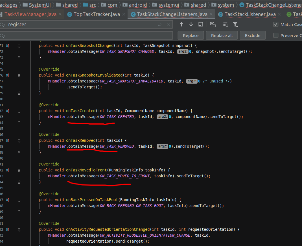Go to next search occurrence arrow
Viewport: 302px width, 246px height.
pos(191,25)
